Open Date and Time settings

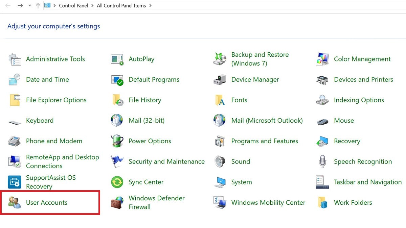click(47, 79)
